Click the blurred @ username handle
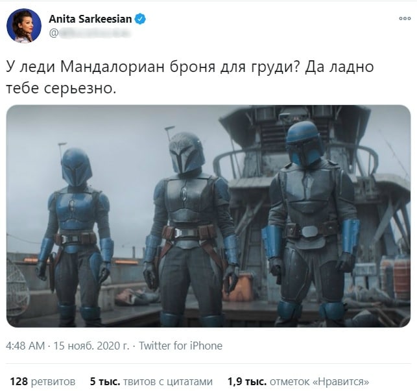The height and width of the screenshot is (391, 417). pos(90,33)
